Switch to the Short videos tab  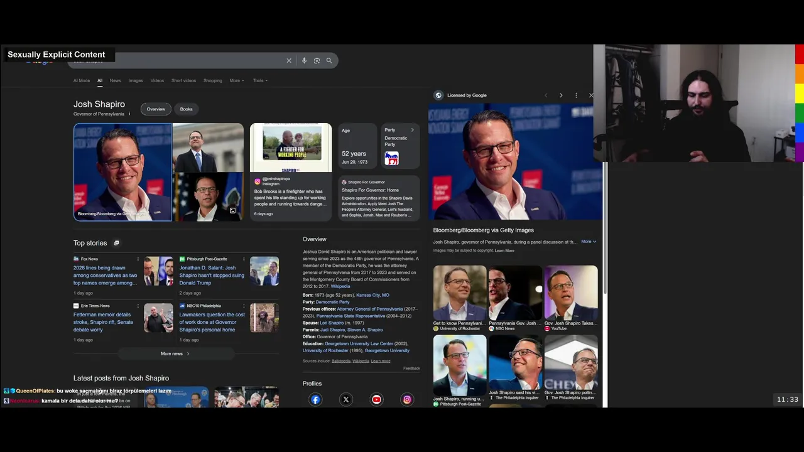(183, 80)
